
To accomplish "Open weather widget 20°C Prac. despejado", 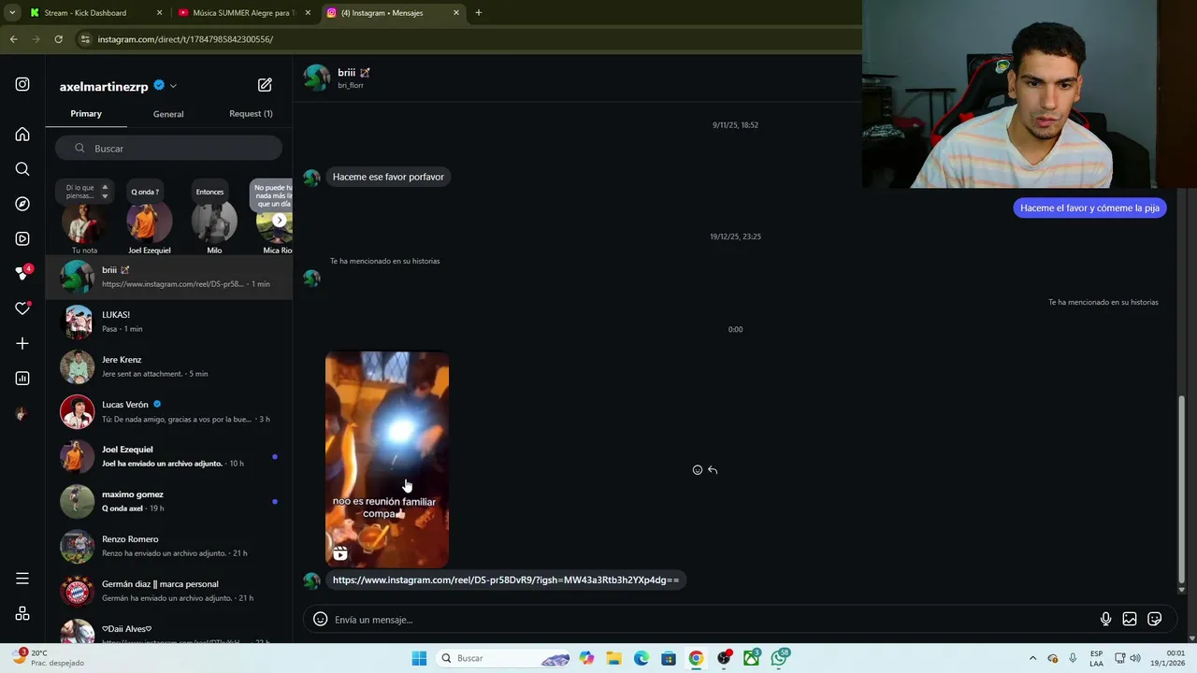I will click(49, 658).
